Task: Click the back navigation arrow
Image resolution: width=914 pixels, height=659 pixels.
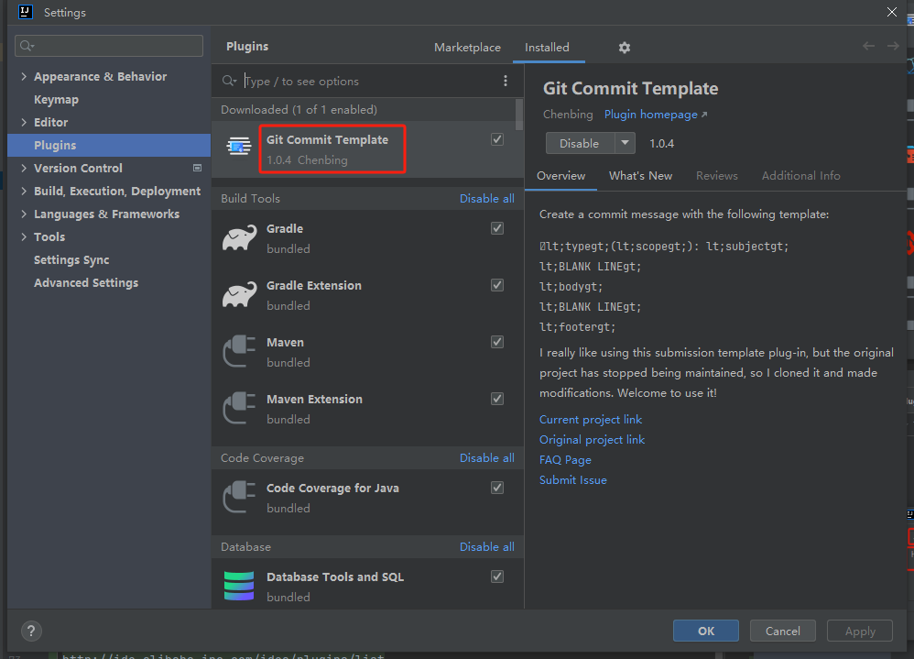Action: tap(868, 47)
